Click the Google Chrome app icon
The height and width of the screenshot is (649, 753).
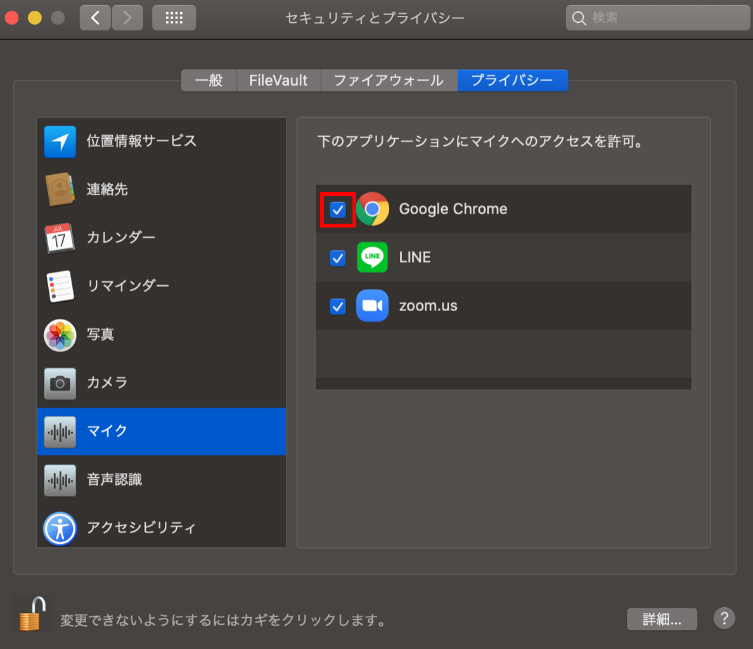(x=373, y=209)
